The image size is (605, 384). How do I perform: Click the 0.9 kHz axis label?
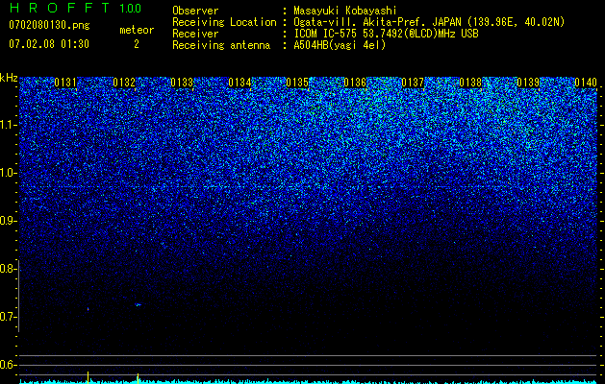pyautogui.click(x=8, y=221)
